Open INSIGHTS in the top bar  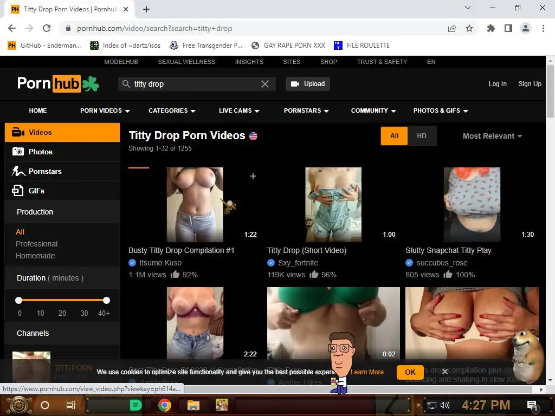click(249, 62)
